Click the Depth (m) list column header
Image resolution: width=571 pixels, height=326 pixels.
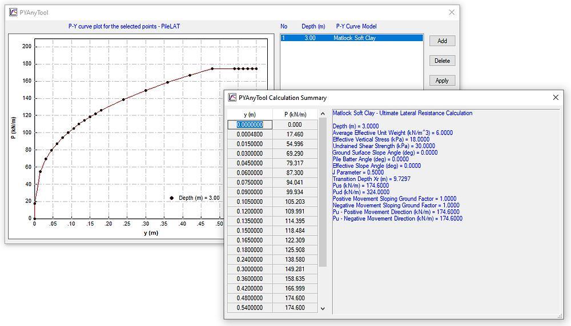click(313, 26)
